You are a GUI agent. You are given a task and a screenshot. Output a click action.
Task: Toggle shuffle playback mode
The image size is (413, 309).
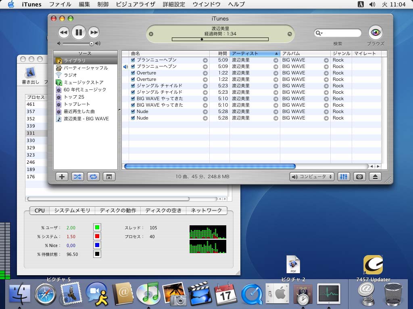pos(77,177)
